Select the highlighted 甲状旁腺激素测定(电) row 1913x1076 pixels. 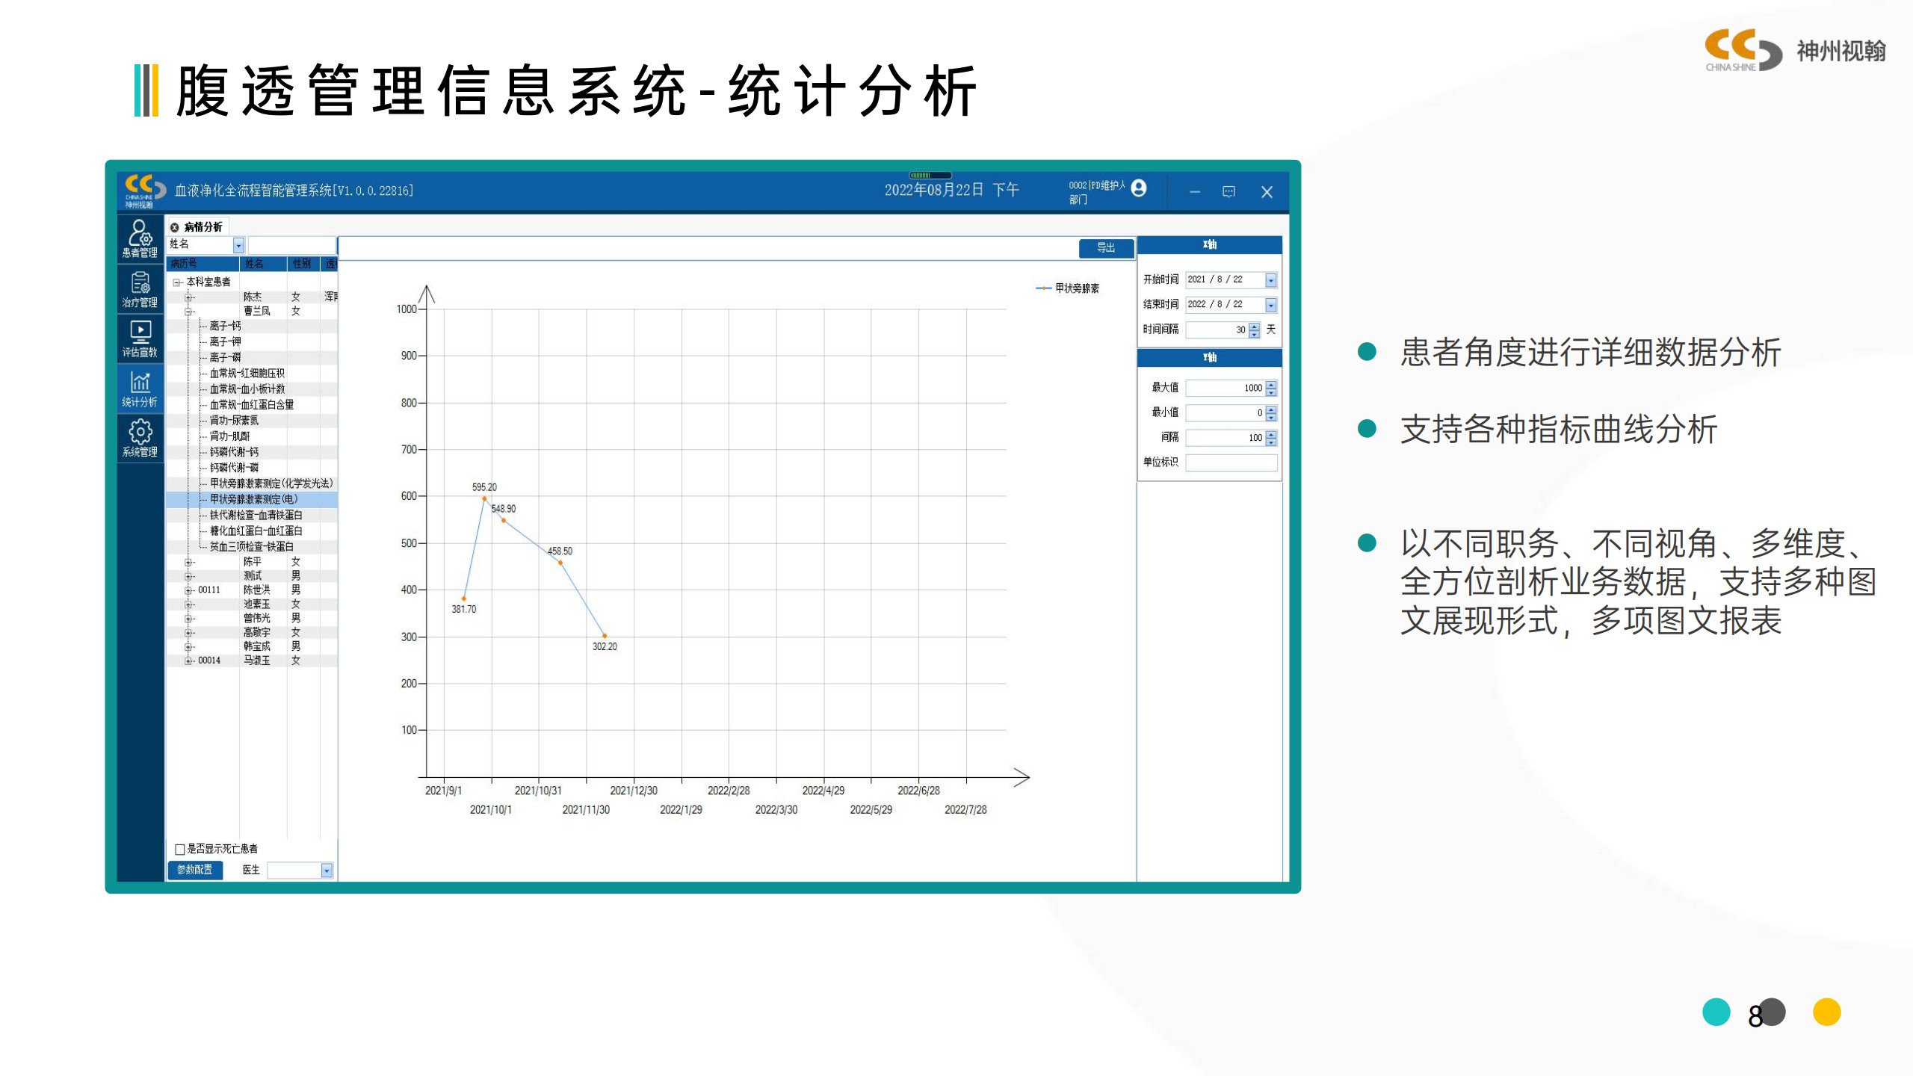point(252,499)
